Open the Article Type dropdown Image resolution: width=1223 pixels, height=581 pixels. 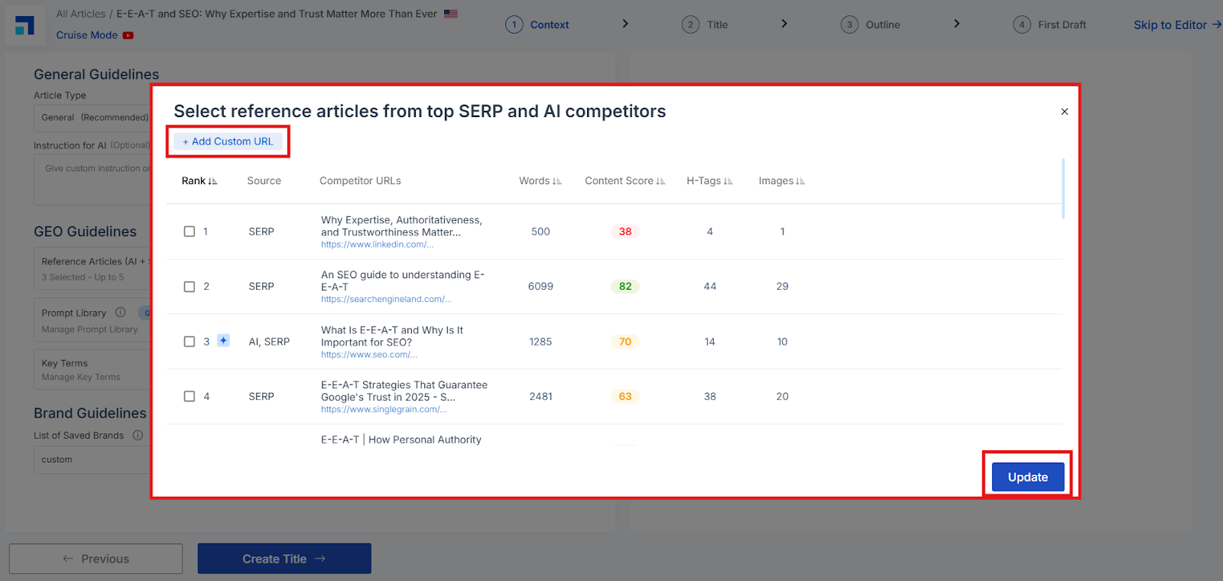pos(92,118)
